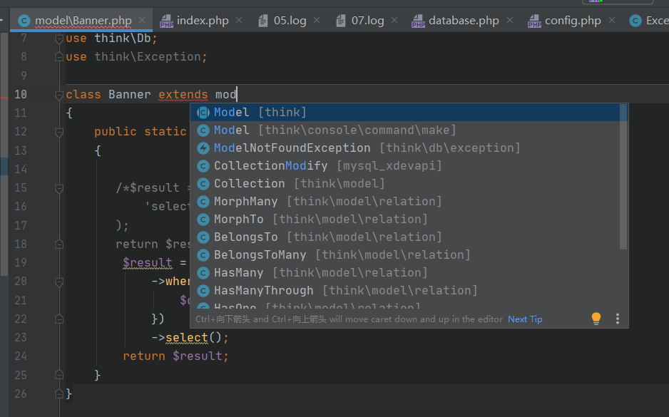Click abstract class icon beside Model [think]
669x417 pixels.
[x=203, y=113]
